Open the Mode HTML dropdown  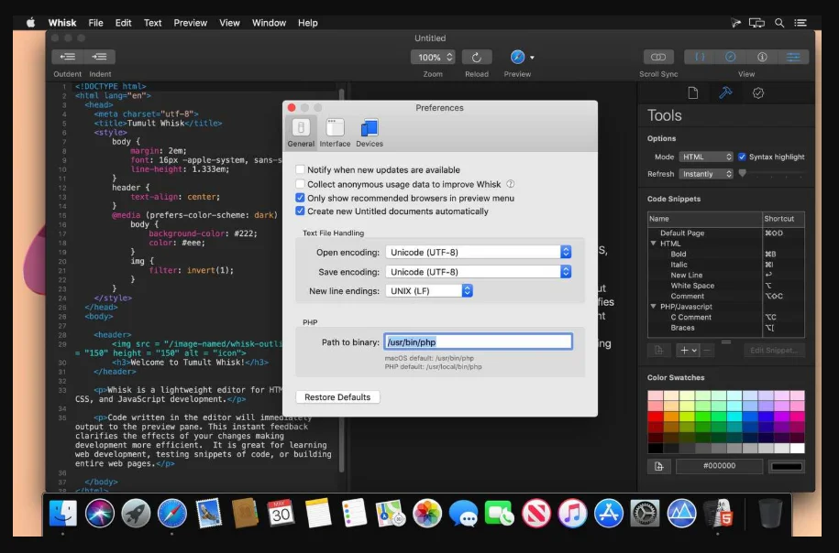click(706, 157)
